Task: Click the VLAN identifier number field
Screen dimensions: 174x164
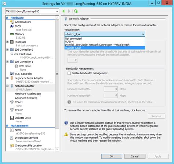Action: (x=72, y=60)
